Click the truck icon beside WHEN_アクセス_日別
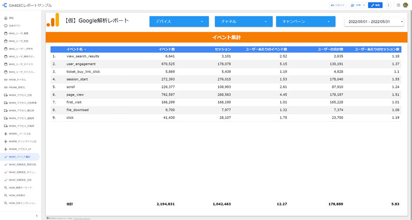The image size is (412, 220). click(6, 95)
